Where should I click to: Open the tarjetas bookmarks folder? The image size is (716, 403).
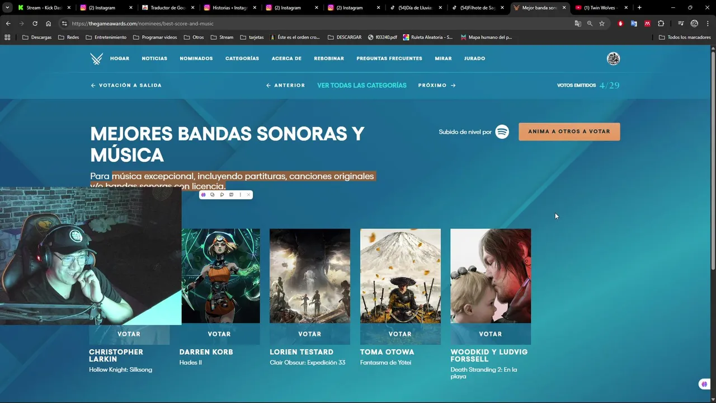(x=252, y=38)
